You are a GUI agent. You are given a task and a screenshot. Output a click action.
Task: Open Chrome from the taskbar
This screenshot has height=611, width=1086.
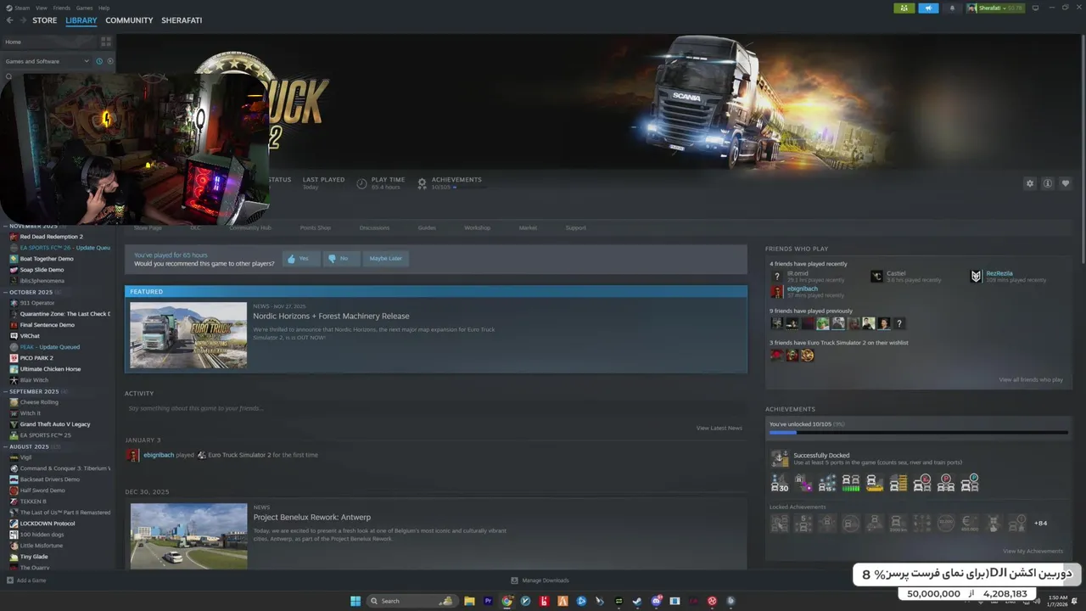click(x=507, y=601)
